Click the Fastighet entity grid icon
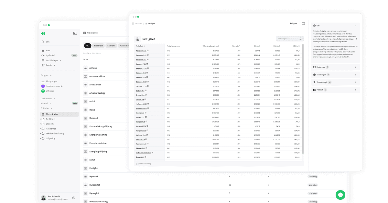The height and width of the screenshot is (203, 388). pyautogui.click(x=137, y=39)
